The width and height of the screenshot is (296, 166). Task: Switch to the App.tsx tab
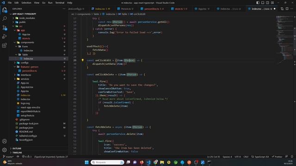click(202, 9)
